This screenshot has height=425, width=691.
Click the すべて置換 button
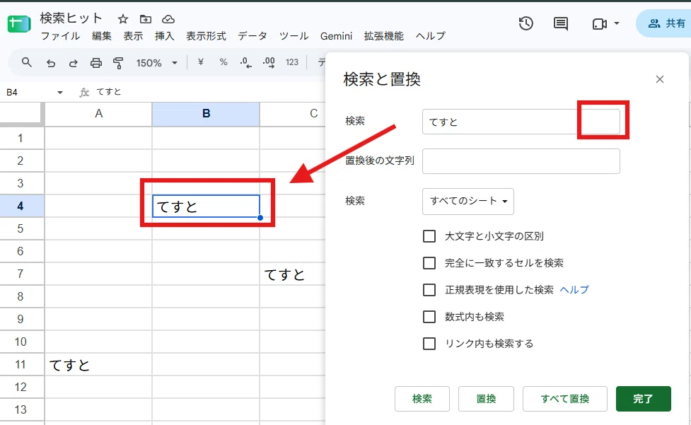click(565, 399)
